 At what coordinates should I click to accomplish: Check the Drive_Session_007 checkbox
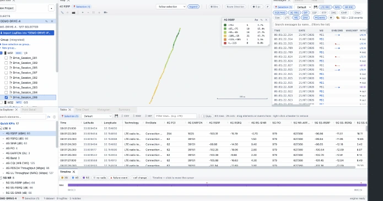coord(6,73)
